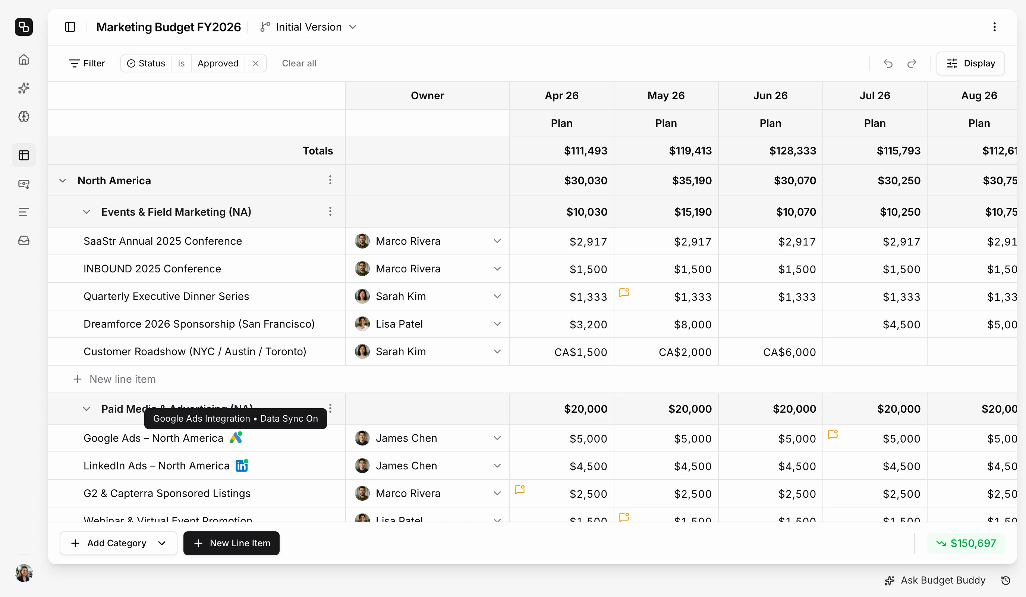Collapse Events & Field Marketing (NA) category
1026x597 pixels.
click(86, 212)
